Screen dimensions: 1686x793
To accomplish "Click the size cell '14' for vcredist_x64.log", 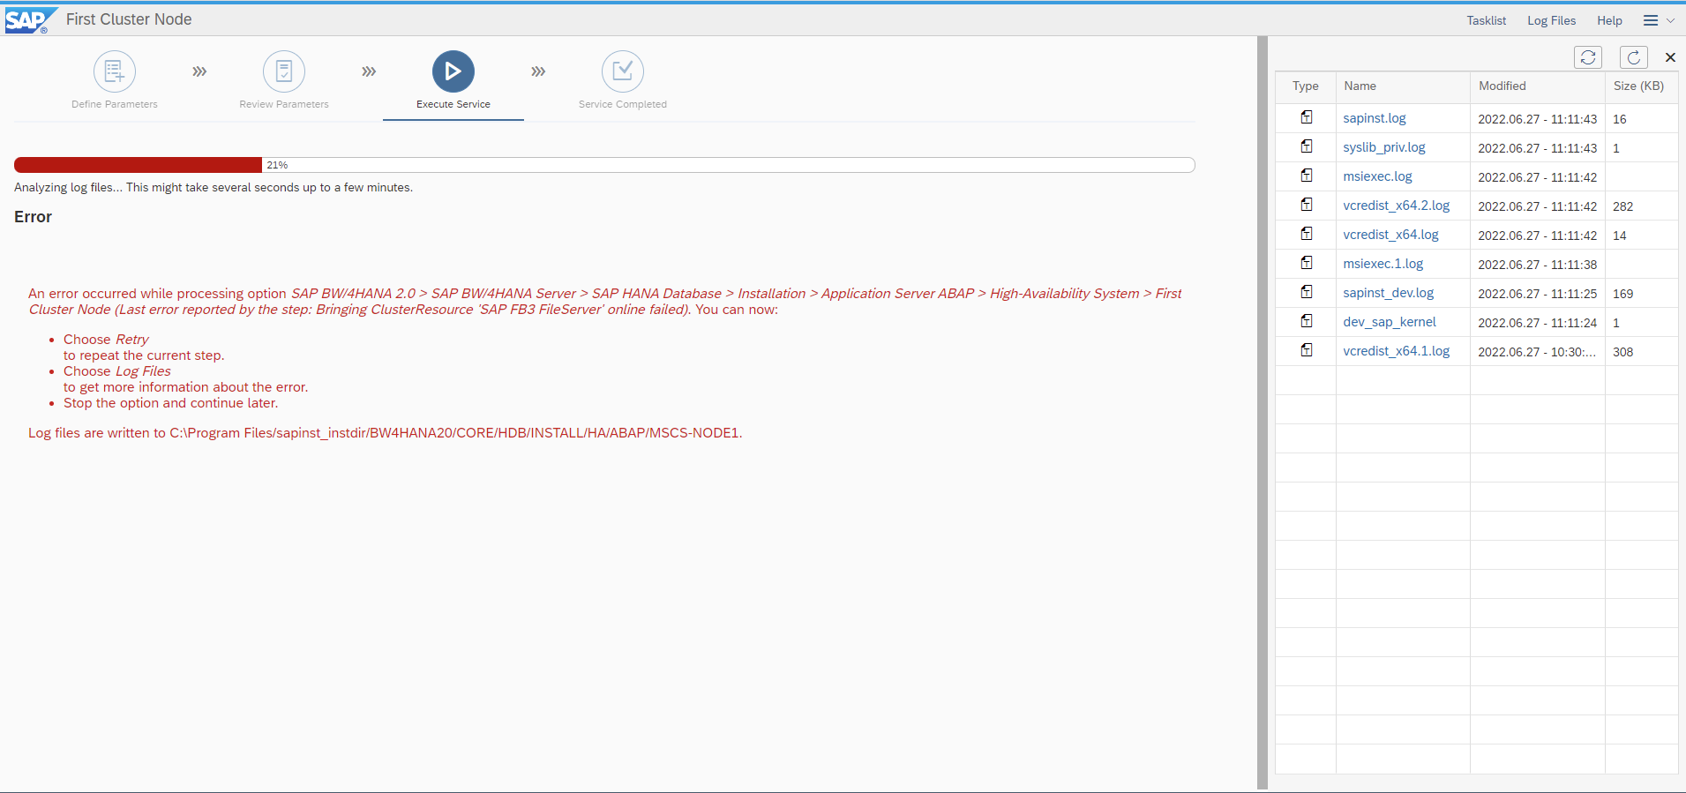I will tap(1620, 236).
